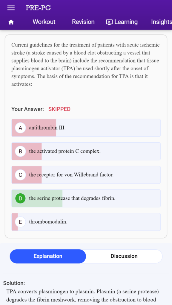Open the hamburger menu icon
The width and height of the screenshot is (172, 305).
click(x=11, y=8)
